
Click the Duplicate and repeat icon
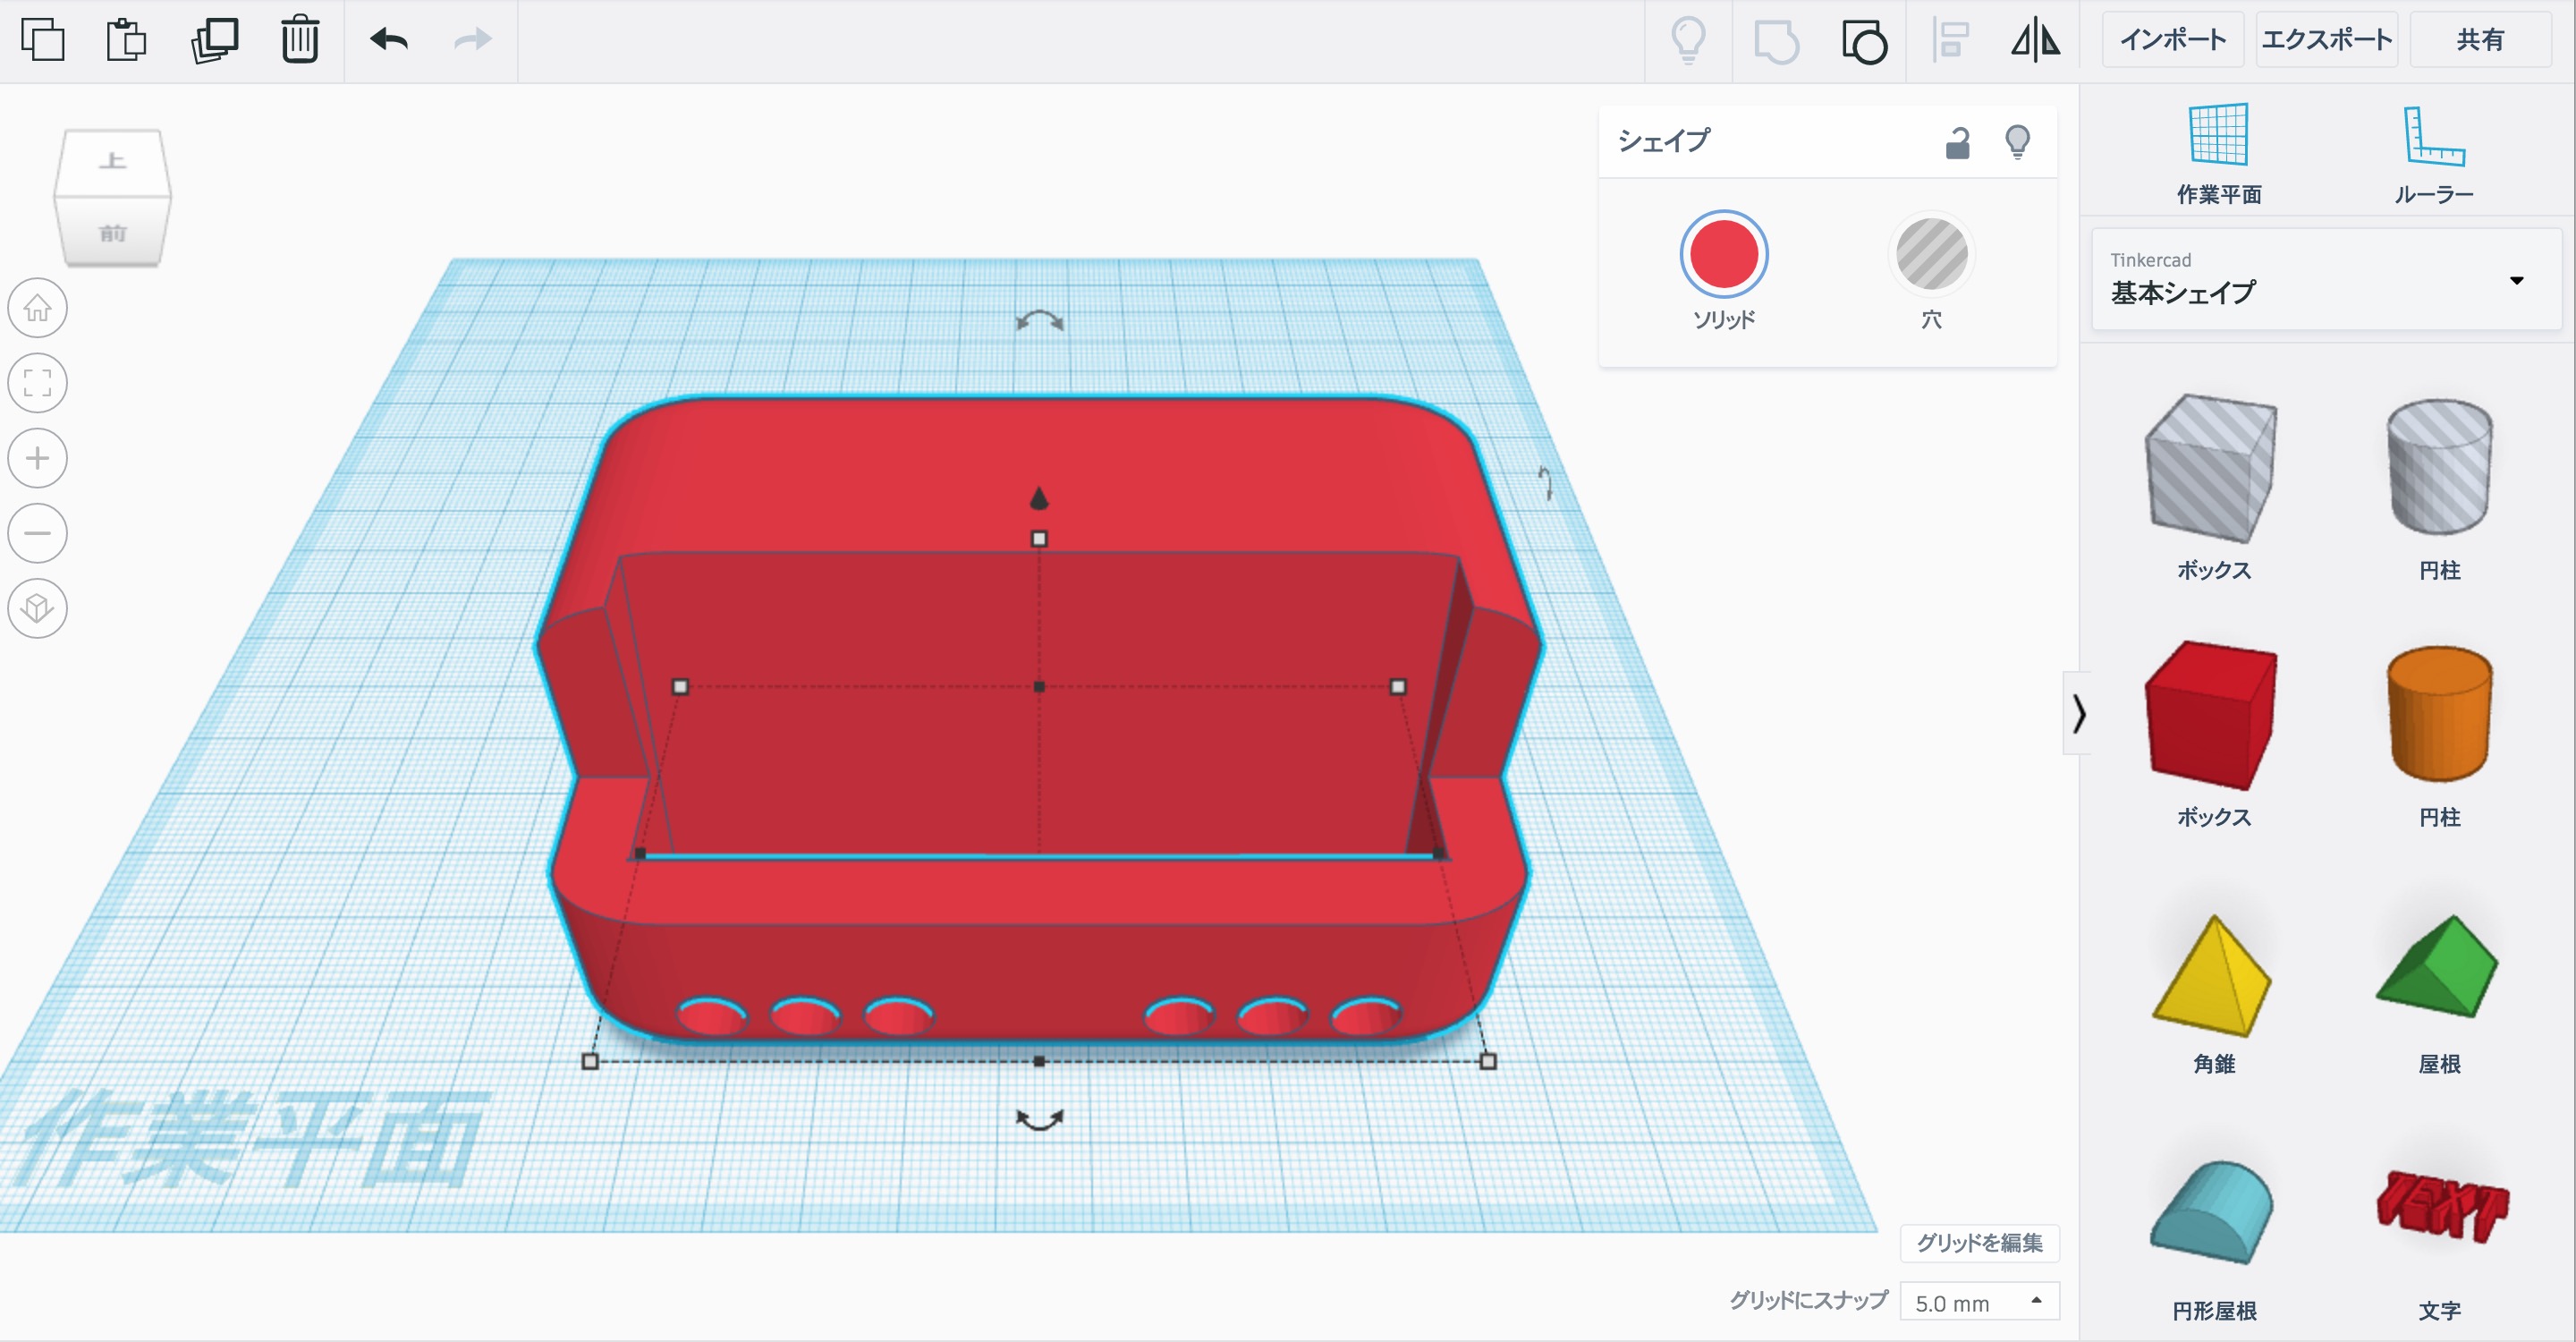(x=214, y=40)
